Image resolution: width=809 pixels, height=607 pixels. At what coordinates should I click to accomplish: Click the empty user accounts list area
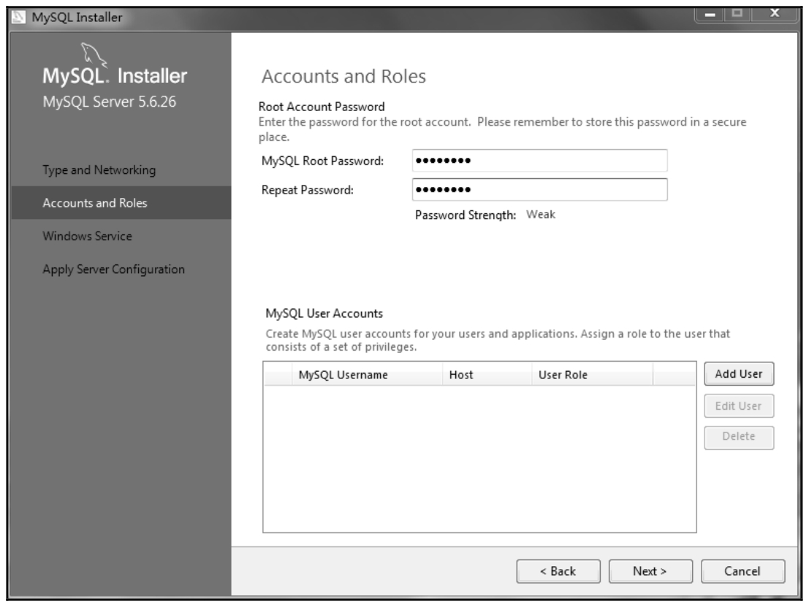tap(479, 460)
